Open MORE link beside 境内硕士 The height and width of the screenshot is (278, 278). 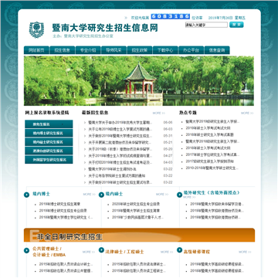(x=162, y=195)
